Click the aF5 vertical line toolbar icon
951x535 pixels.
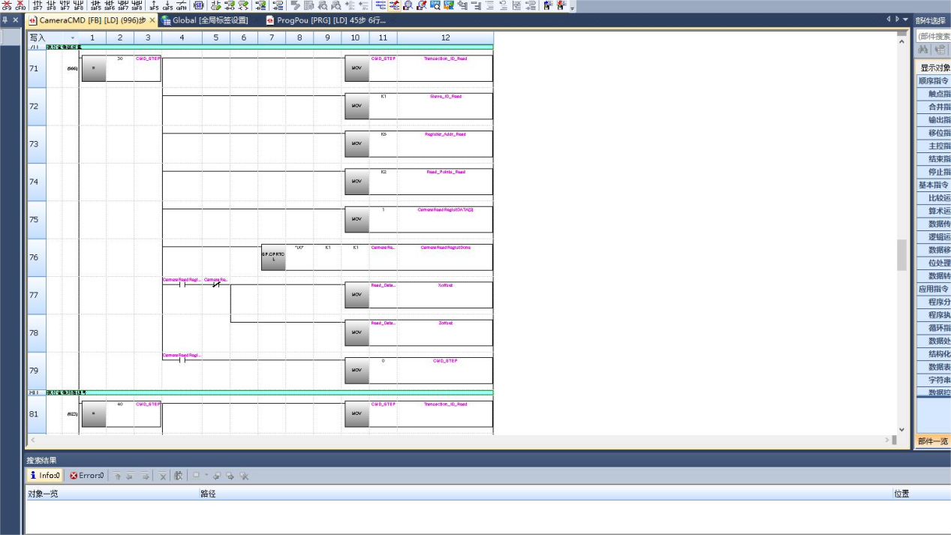[x=154, y=6]
